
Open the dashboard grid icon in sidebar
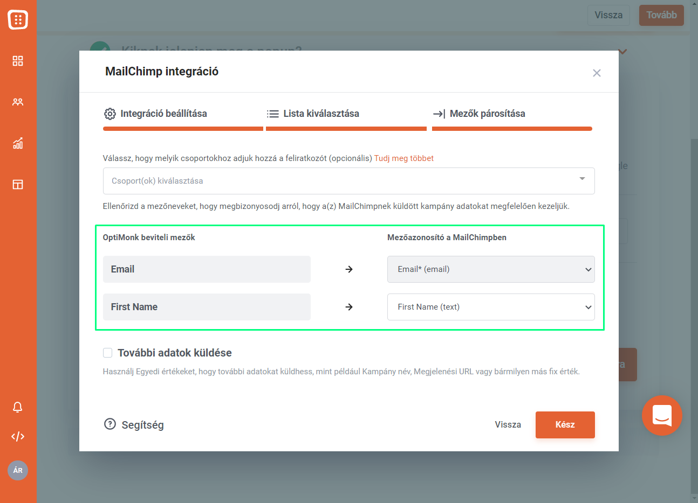coord(18,61)
